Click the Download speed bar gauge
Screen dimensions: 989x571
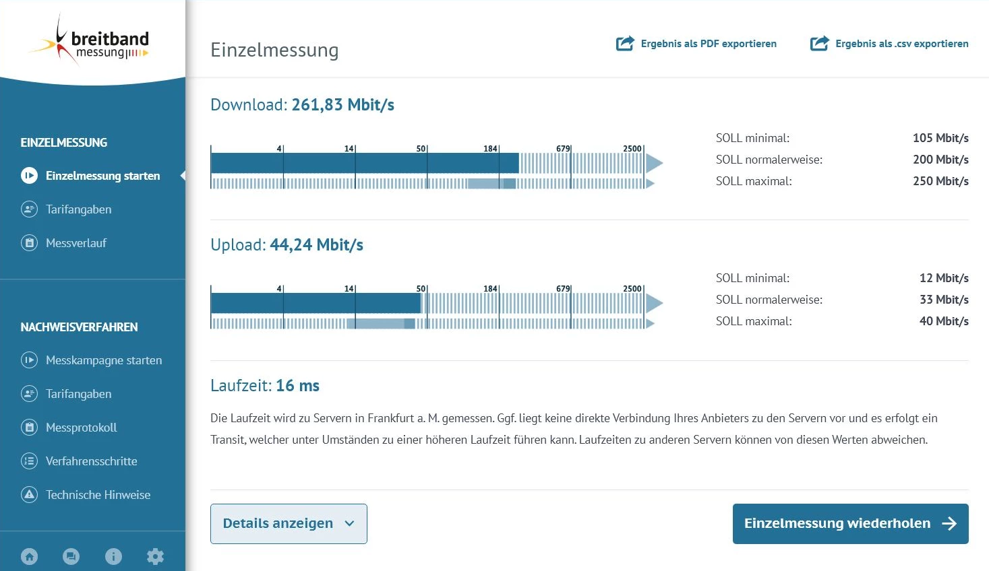(x=431, y=163)
